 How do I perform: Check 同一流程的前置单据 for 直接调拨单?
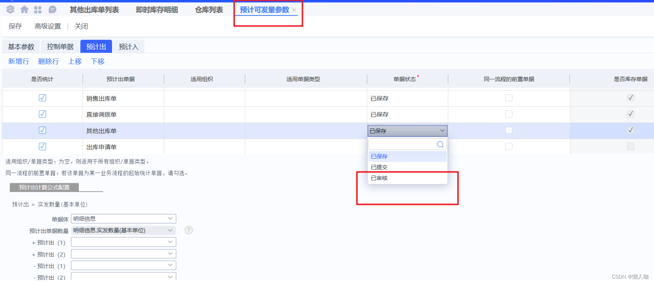coord(509,114)
